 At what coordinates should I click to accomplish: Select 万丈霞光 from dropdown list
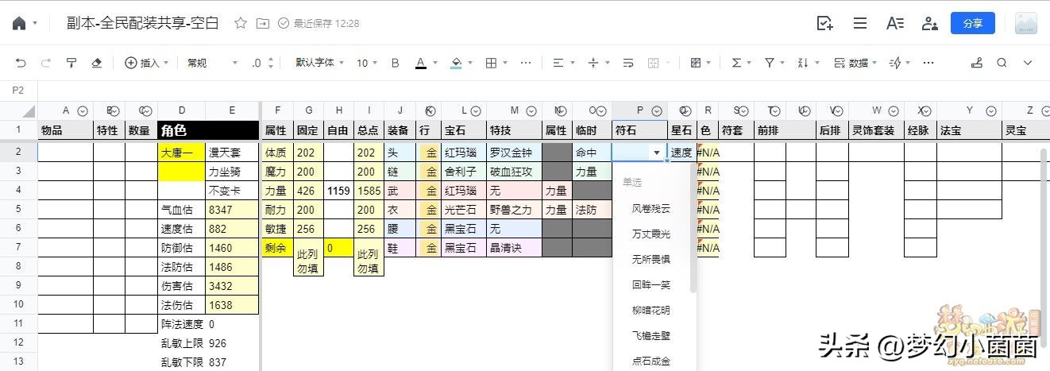[650, 234]
